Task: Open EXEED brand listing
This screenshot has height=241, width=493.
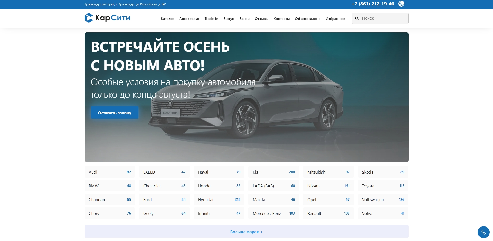Action: coord(164,172)
